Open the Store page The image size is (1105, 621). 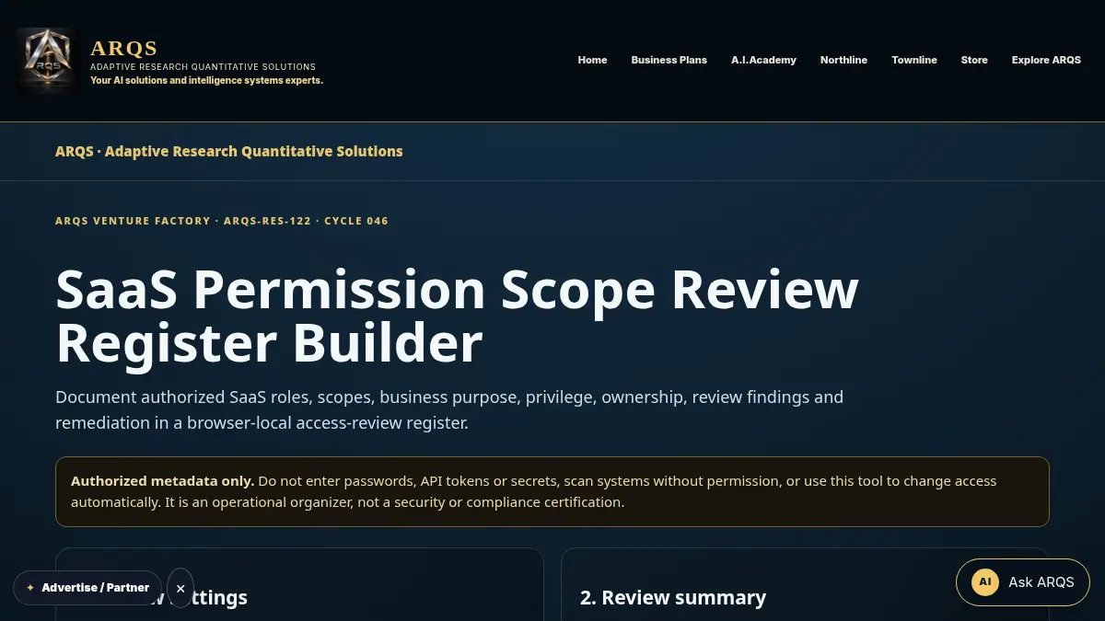point(974,60)
